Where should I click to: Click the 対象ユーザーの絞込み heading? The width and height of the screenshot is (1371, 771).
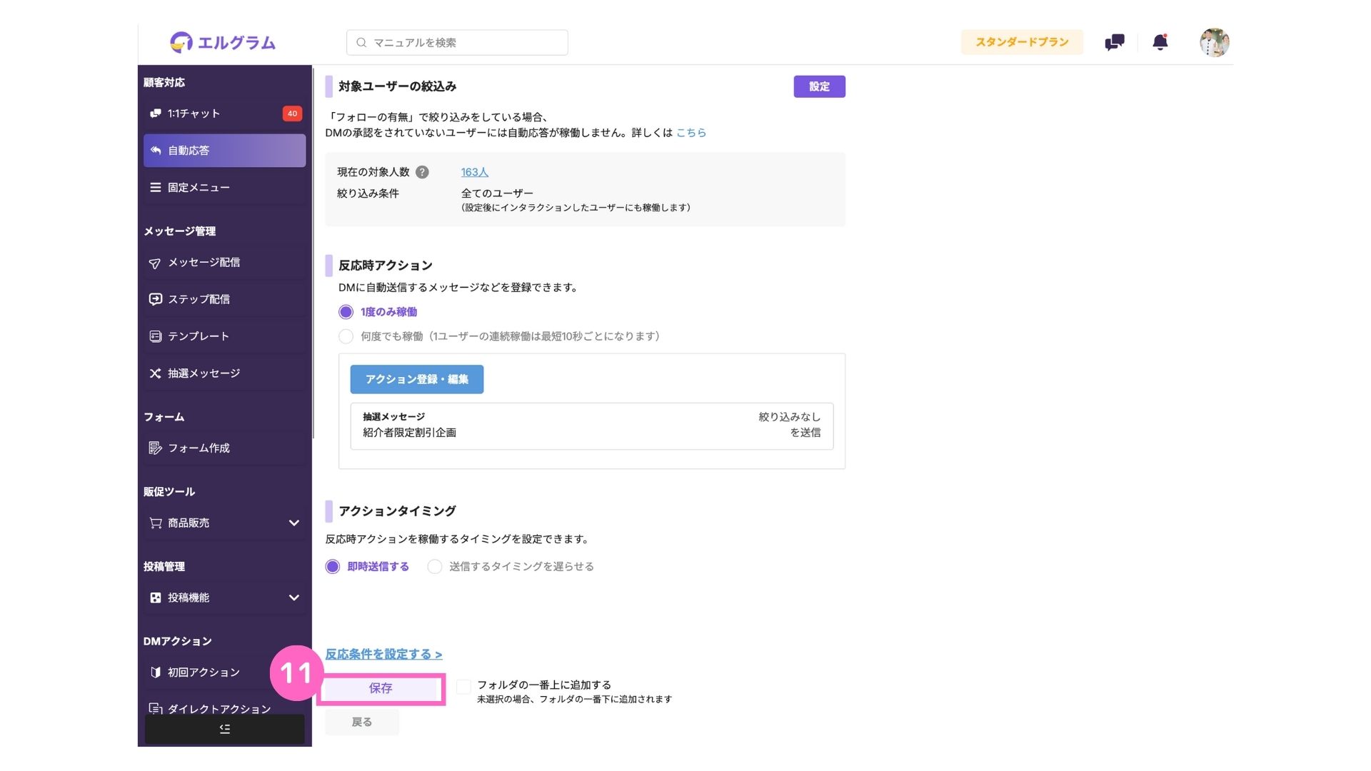pos(397,86)
